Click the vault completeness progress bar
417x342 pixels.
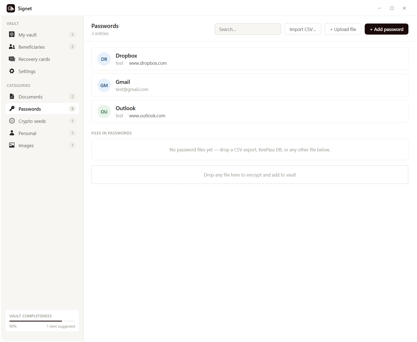(x=42, y=321)
